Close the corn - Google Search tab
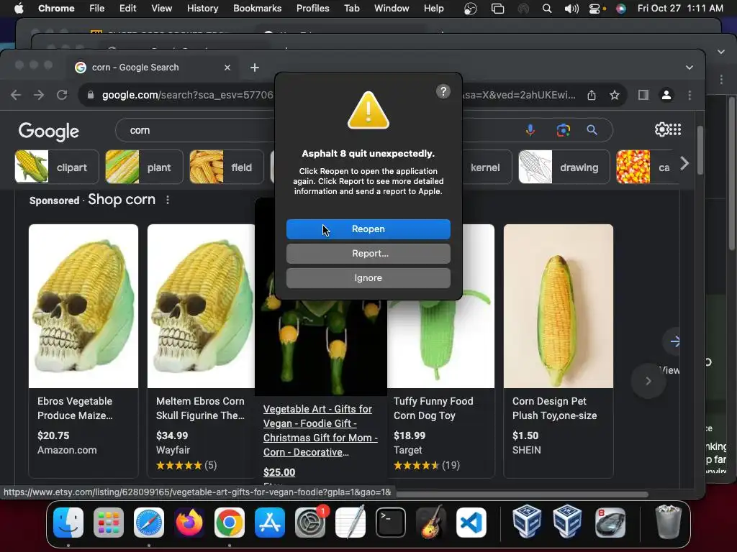The image size is (737, 552). (227, 68)
